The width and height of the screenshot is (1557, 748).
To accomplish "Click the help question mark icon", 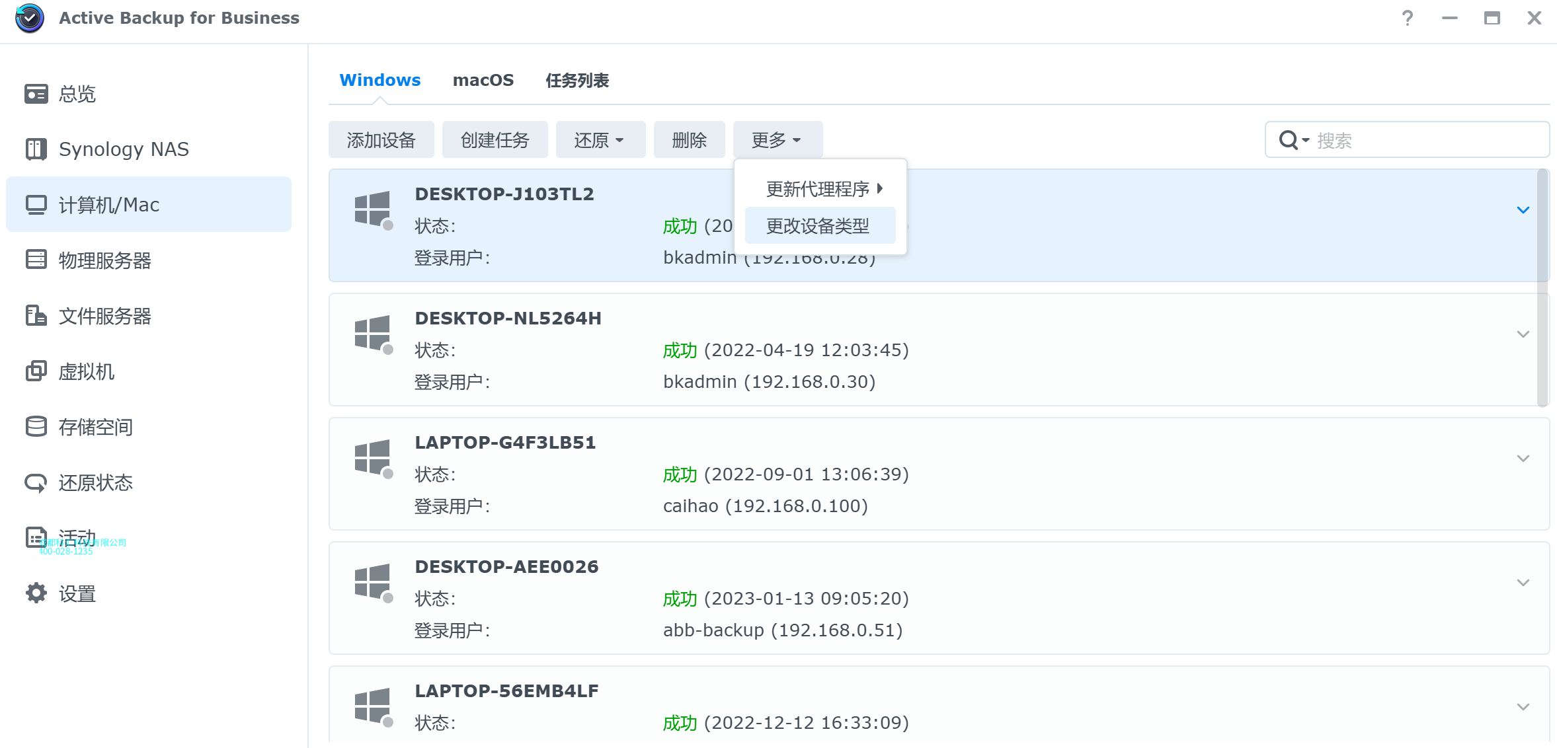I will (x=1407, y=19).
